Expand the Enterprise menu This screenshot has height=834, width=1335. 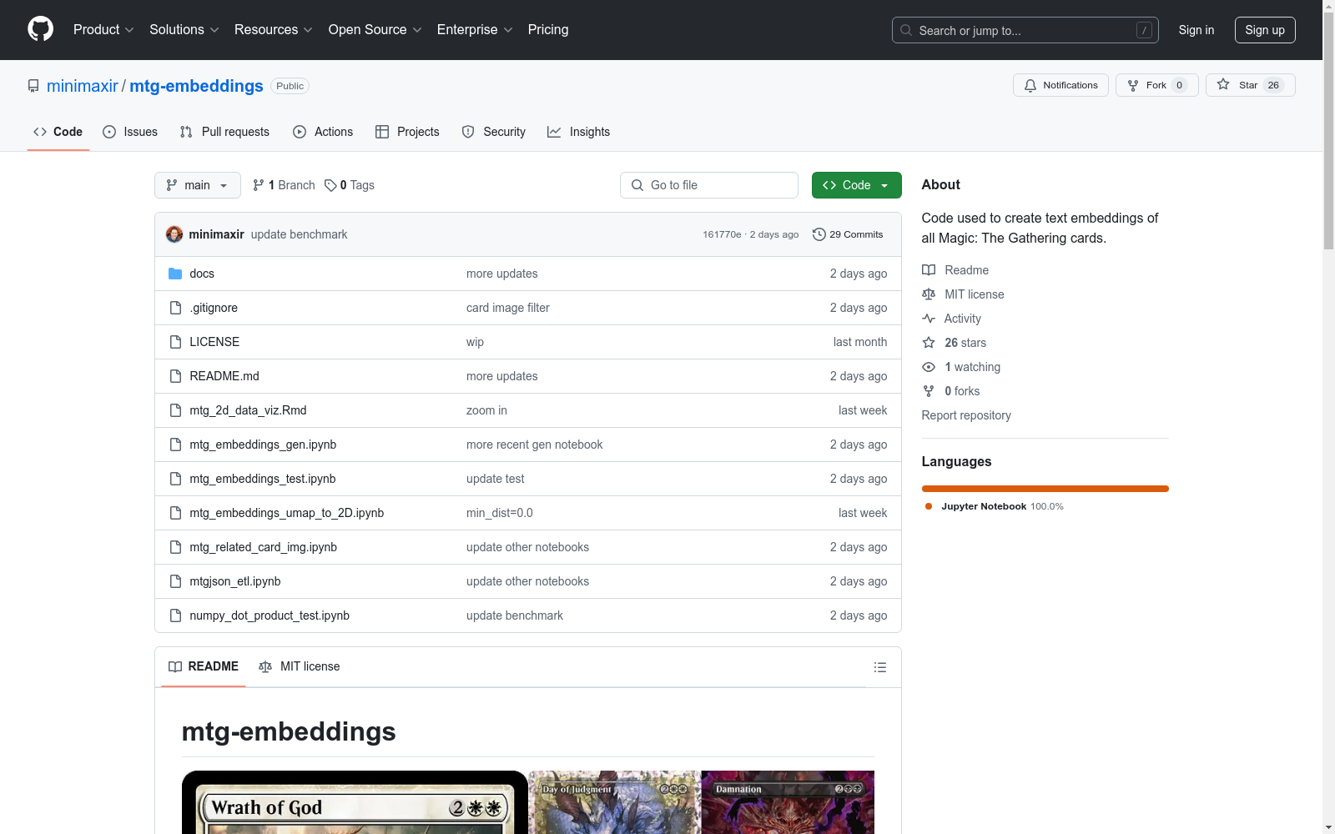point(475,30)
